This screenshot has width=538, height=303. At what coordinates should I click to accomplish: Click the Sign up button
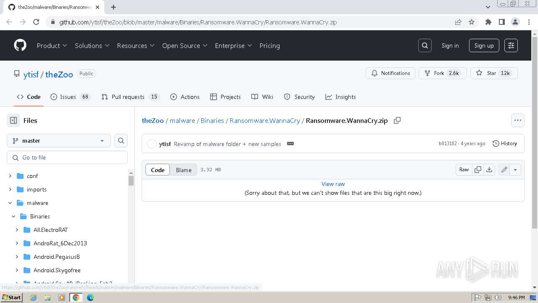[484, 45]
